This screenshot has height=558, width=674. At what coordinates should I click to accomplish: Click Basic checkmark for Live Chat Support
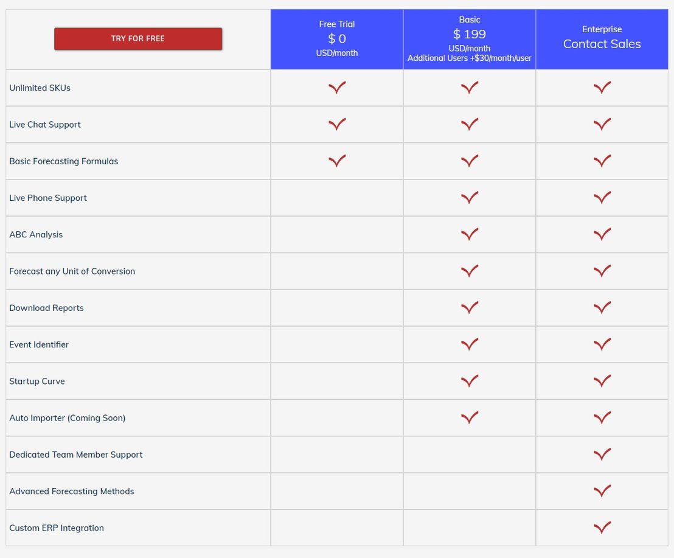point(470,124)
